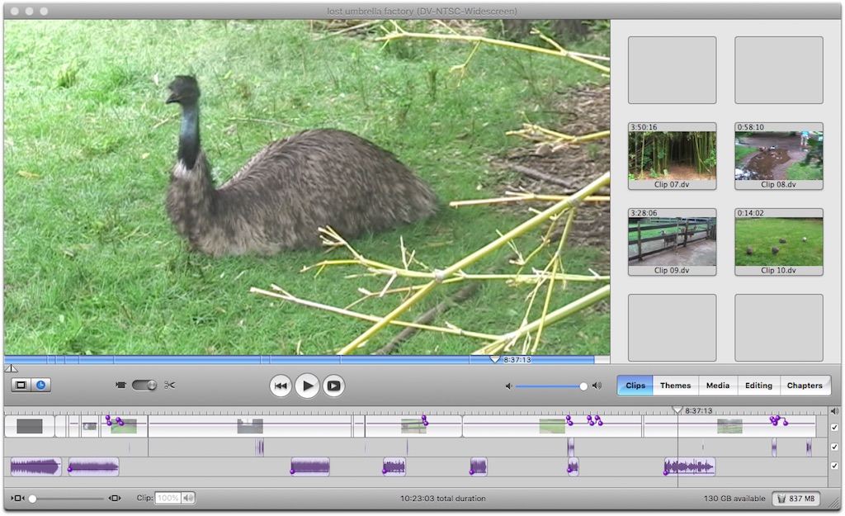Click the high volume speaker icon
Screen dimensions: 845x516
597,386
